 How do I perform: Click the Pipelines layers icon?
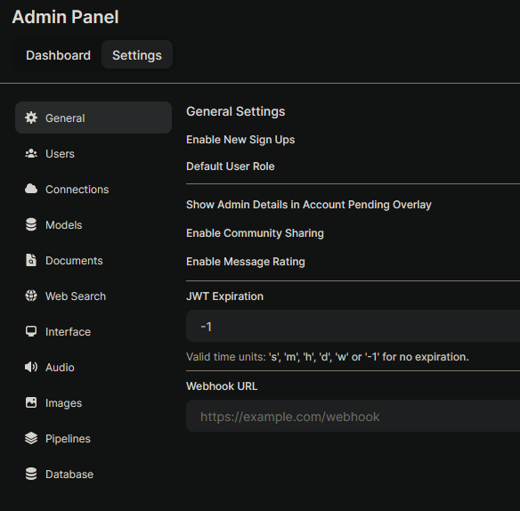31,438
